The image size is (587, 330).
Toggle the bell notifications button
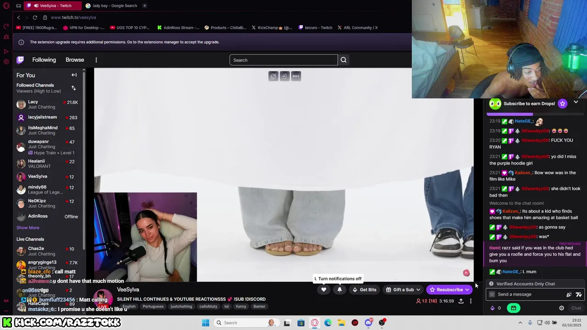[x=339, y=290]
